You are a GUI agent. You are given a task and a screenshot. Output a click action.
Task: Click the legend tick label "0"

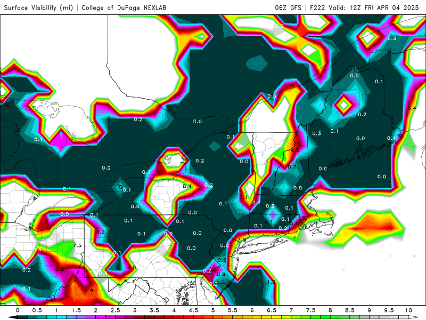click(18, 310)
